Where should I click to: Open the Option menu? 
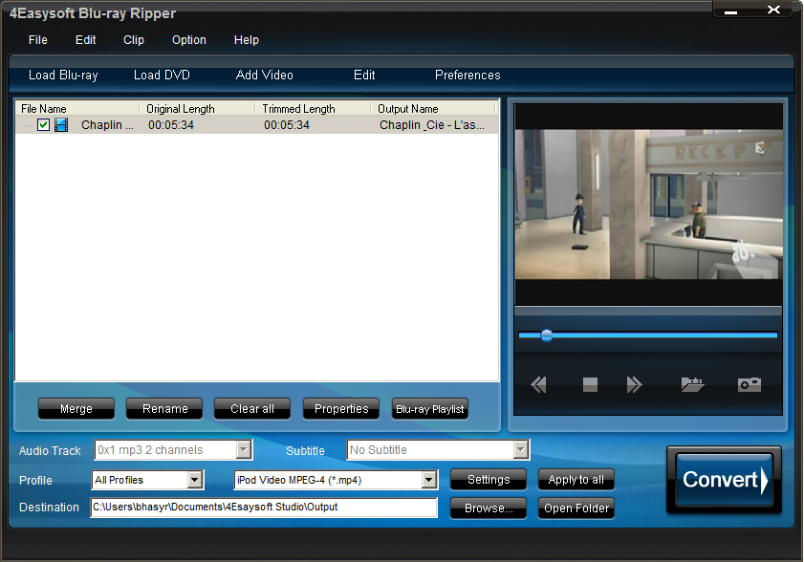pos(189,40)
